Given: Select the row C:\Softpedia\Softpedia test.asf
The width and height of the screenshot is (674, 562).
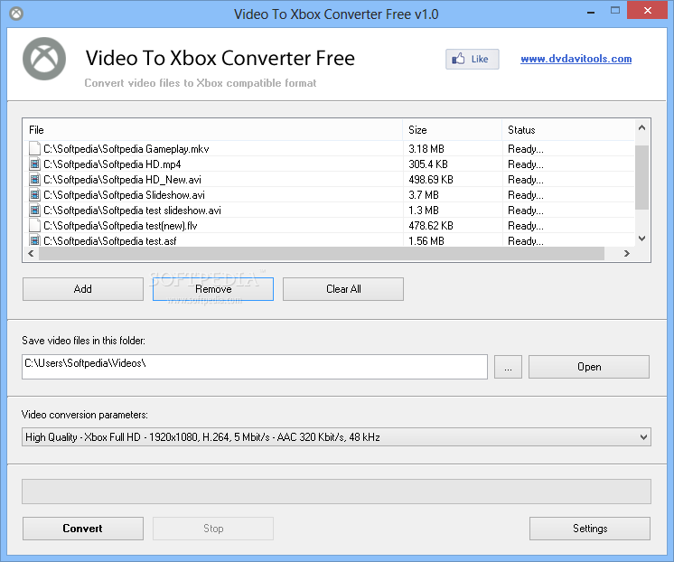Looking at the screenshot, I should 329,240.
